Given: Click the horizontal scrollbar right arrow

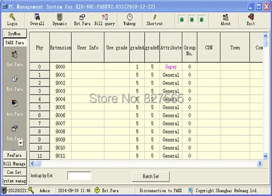Looking at the screenshot, I should [x=259, y=163].
